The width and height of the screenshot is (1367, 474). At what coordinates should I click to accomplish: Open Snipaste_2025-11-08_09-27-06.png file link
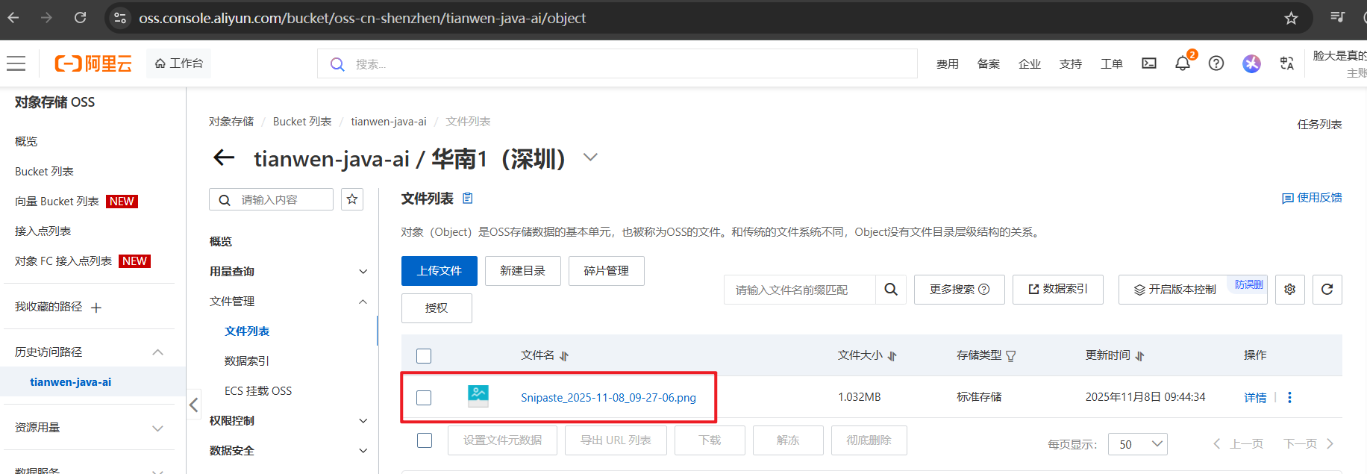click(x=608, y=398)
